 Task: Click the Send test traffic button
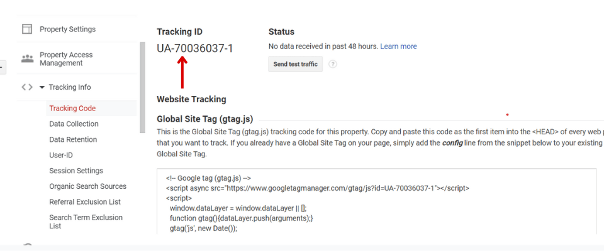coord(296,64)
